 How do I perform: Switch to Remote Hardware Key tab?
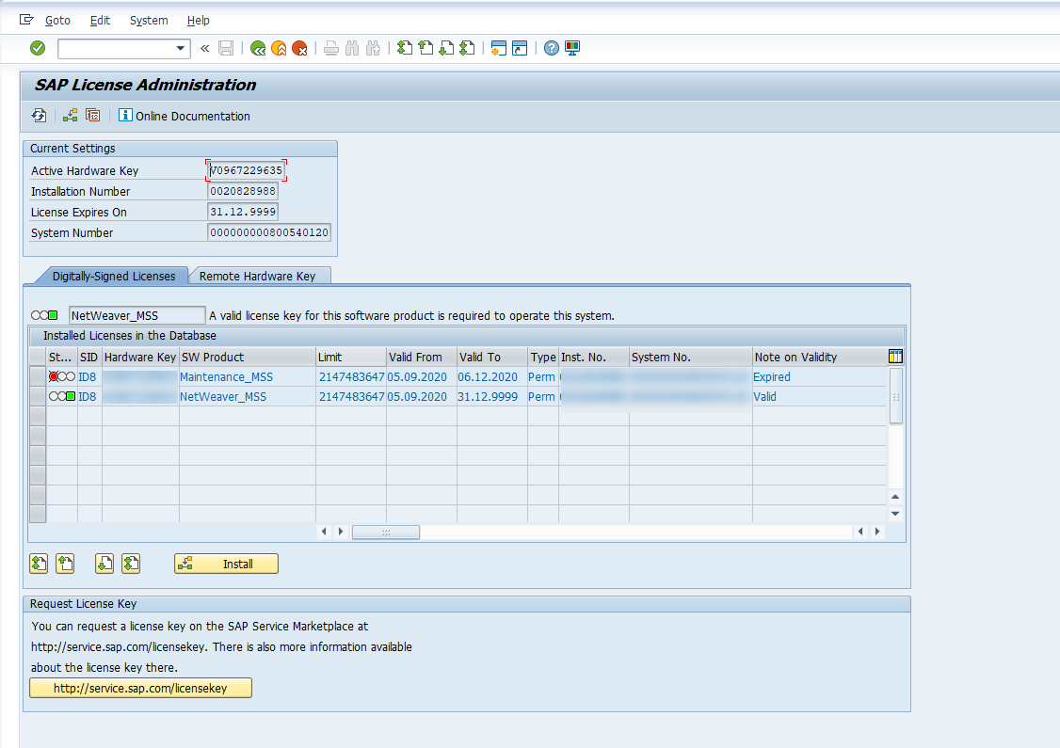pyautogui.click(x=257, y=276)
